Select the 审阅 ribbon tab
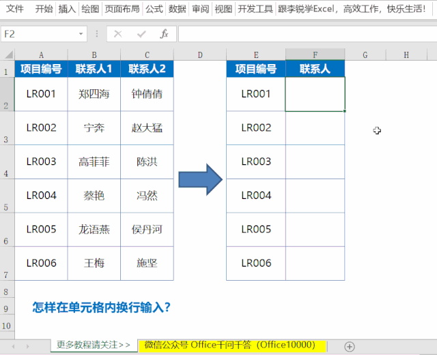This screenshot has height=355, width=437. [x=200, y=9]
